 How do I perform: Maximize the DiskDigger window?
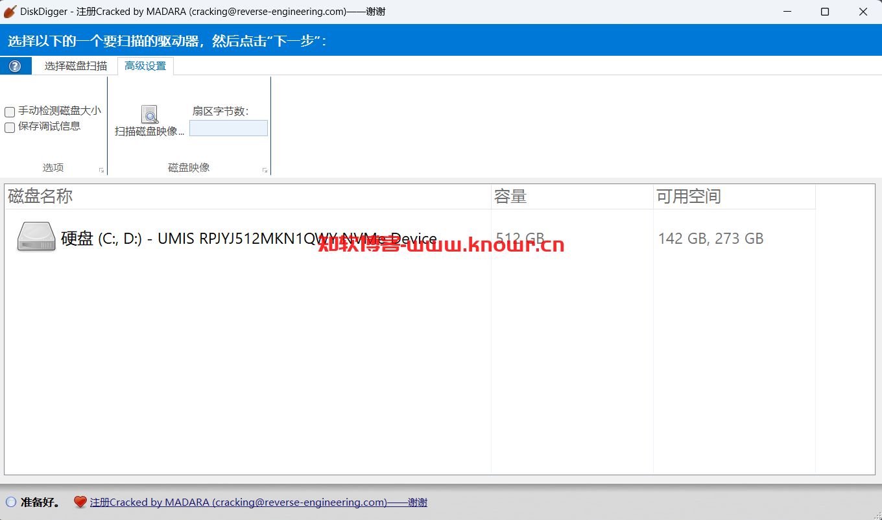[825, 12]
